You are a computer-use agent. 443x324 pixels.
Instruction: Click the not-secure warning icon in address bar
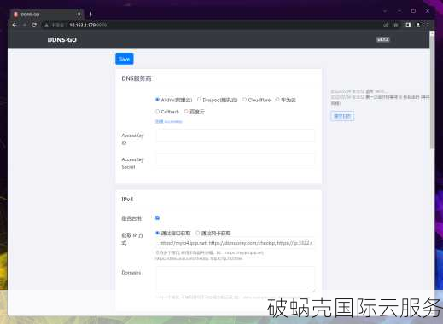point(46,26)
